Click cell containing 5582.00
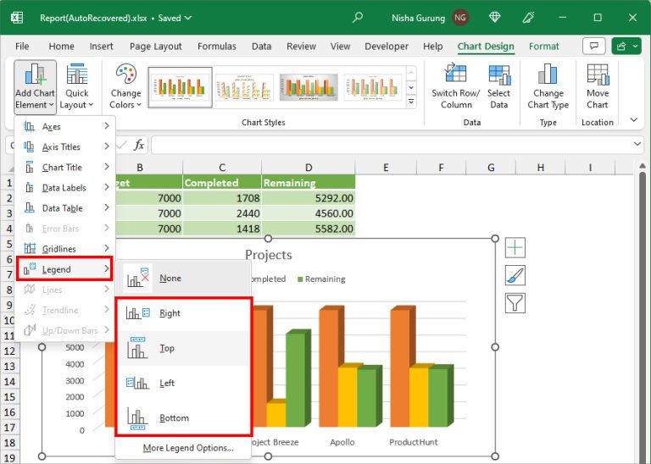 (x=309, y=229)
